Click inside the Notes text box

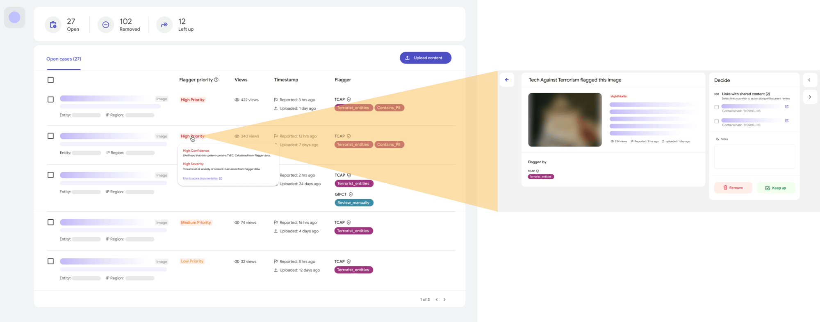pos(754,156)
